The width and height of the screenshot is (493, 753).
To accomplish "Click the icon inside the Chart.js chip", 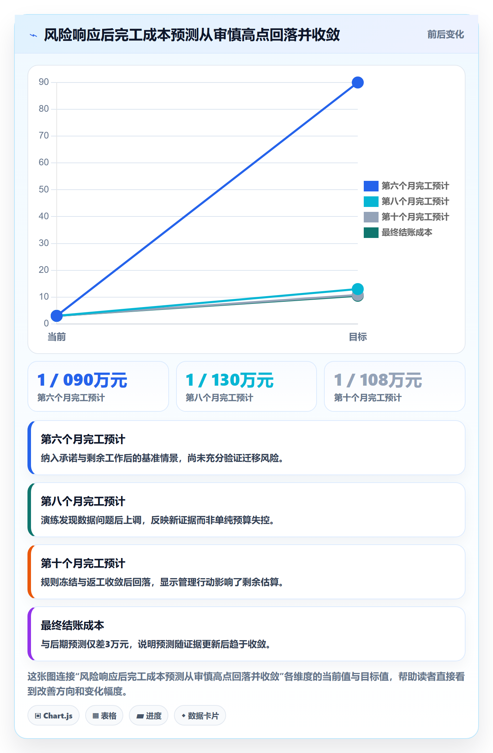I will [38, 716].
